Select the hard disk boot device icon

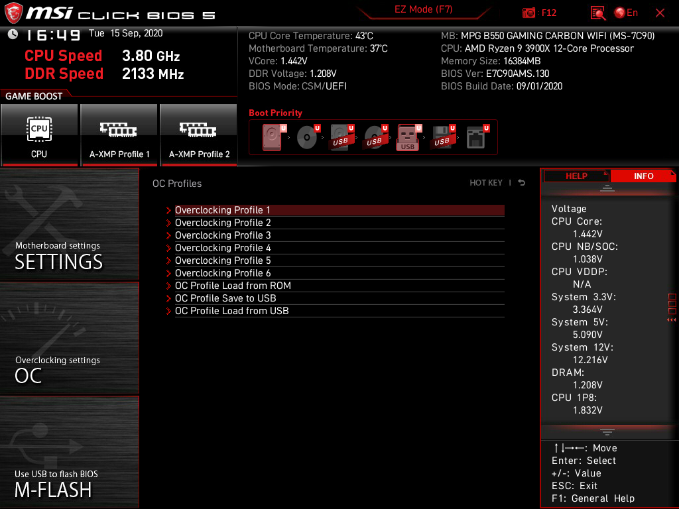click(x=274, y=137)
